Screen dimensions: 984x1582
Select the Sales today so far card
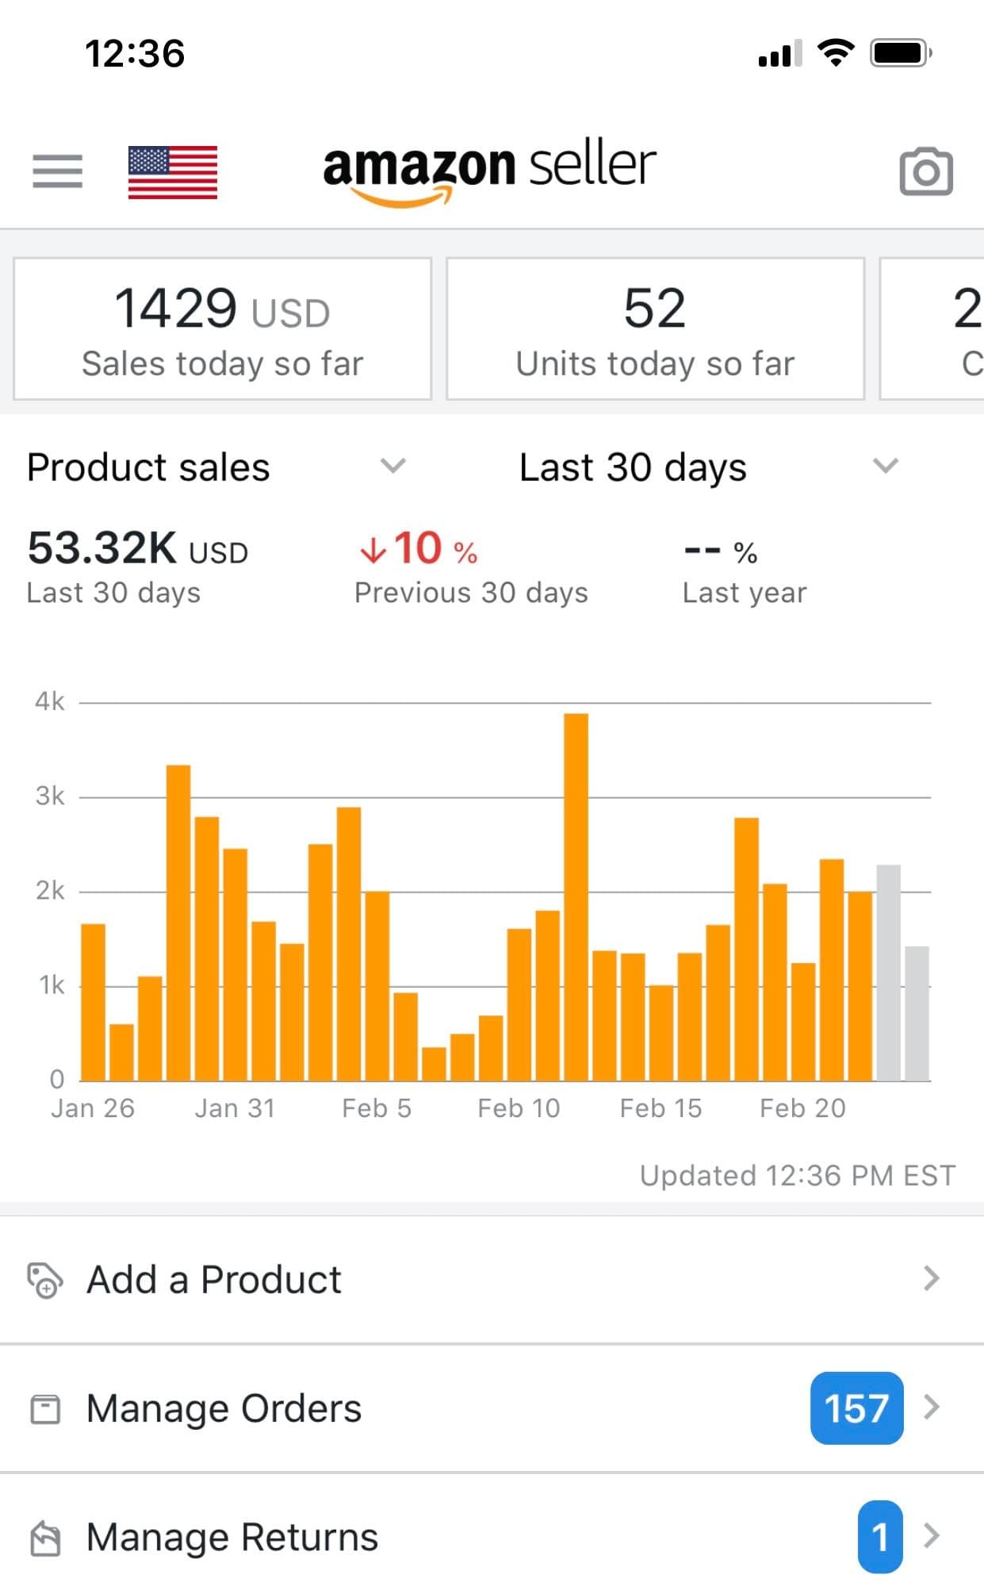(x=223, y=328)
